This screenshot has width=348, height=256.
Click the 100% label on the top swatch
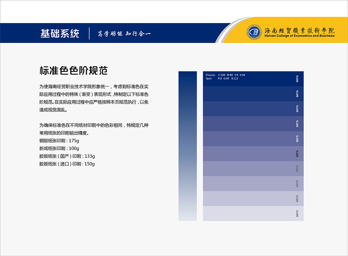297,79
